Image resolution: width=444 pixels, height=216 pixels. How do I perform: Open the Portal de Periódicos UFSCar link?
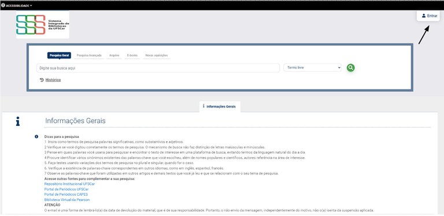66,189
